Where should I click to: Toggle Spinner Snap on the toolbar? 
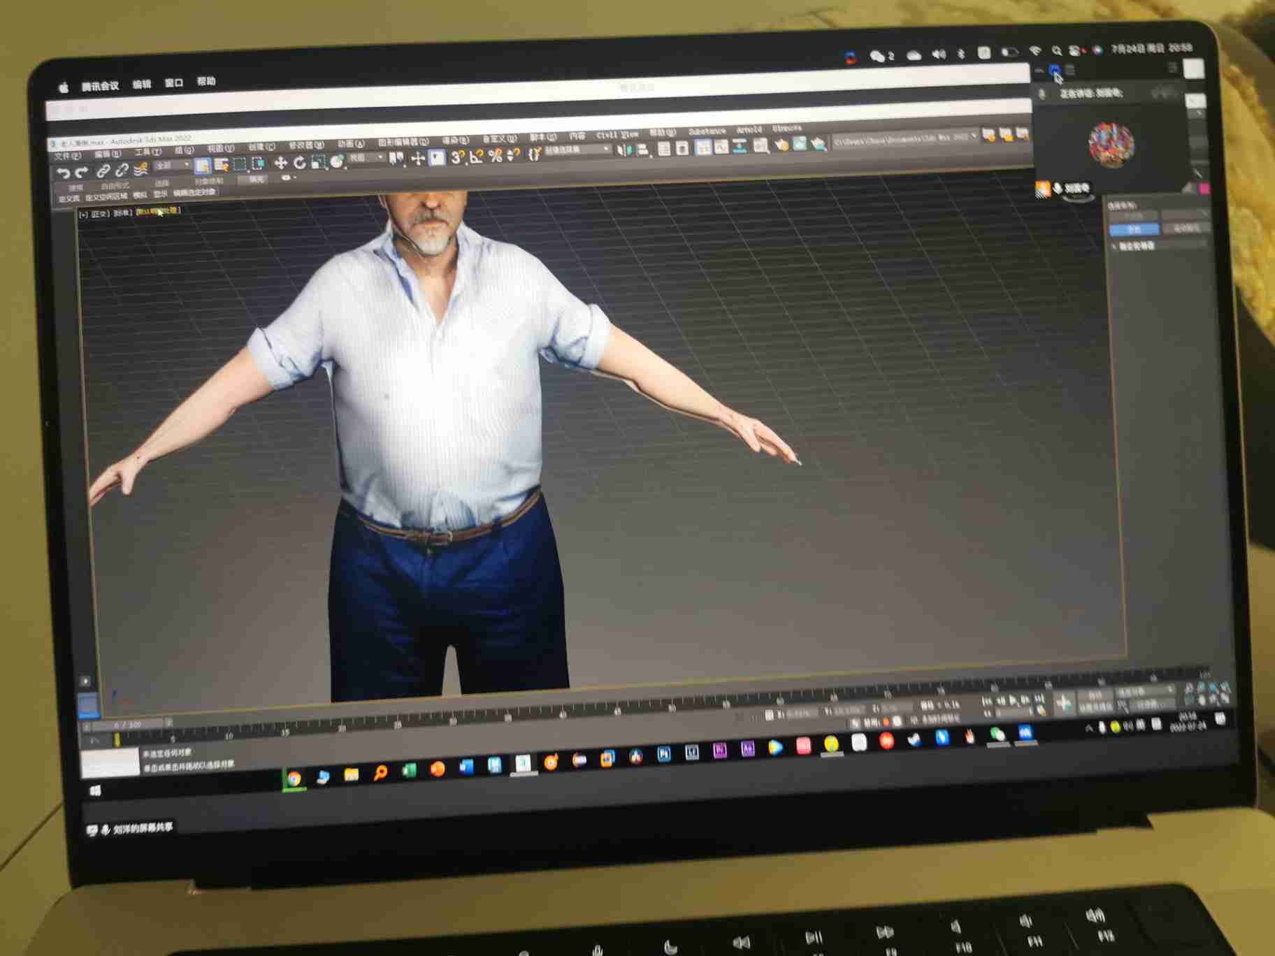(513, 155)
